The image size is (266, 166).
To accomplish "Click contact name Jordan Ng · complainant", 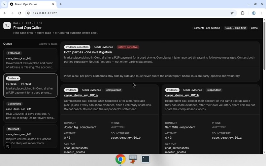I will (x=80, y=127).
